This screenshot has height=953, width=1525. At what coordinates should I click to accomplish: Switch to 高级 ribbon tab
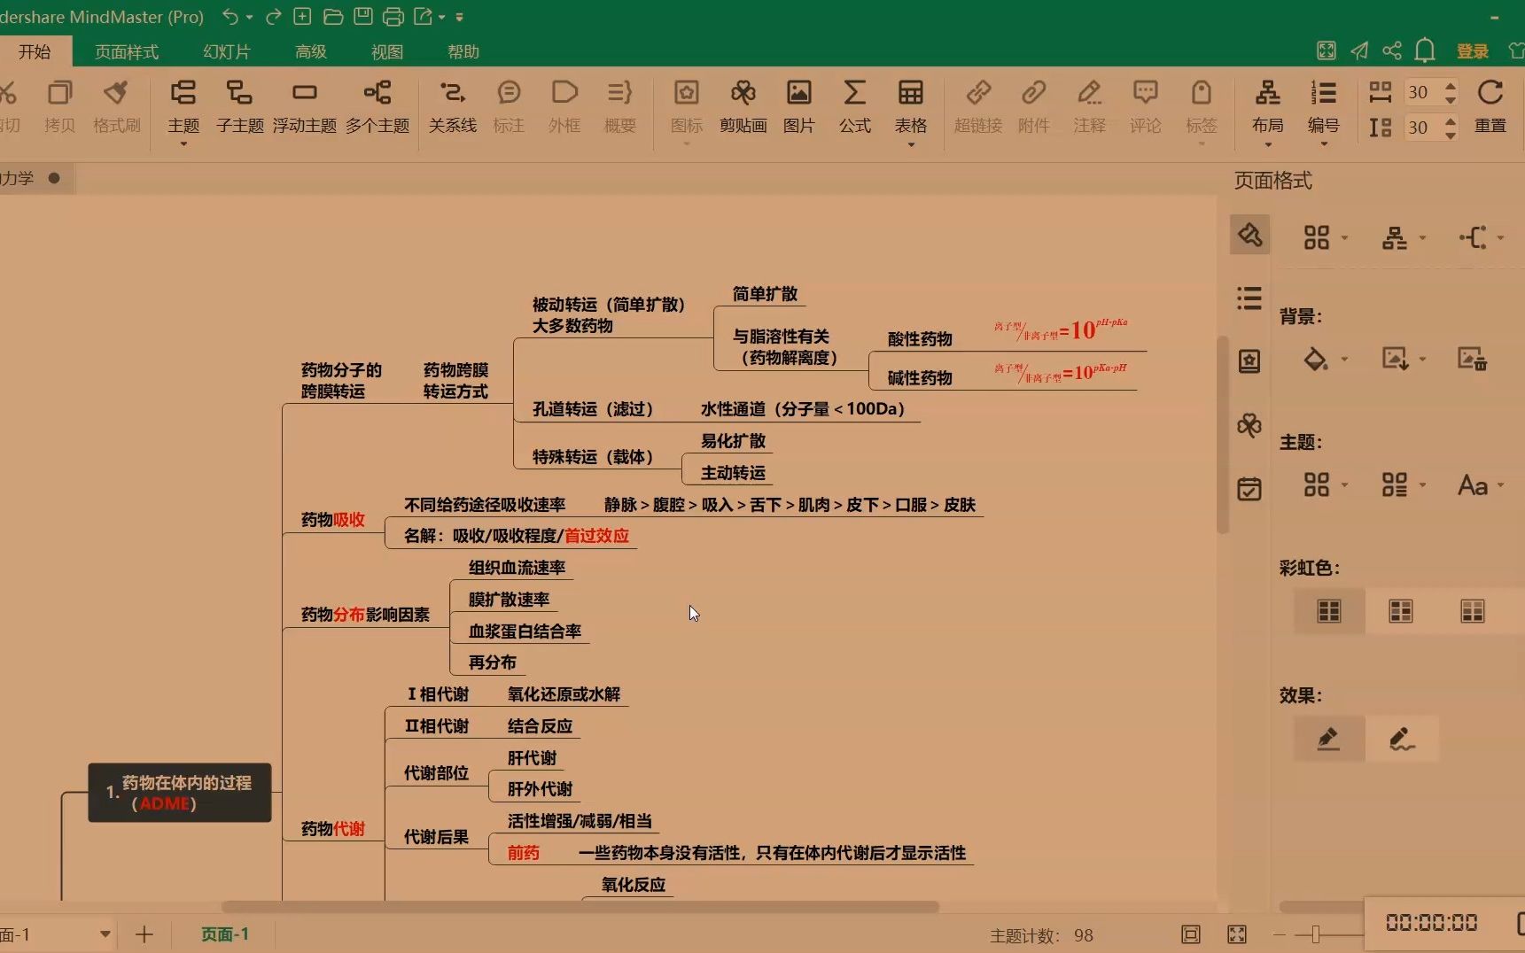(x=311, y=51)
